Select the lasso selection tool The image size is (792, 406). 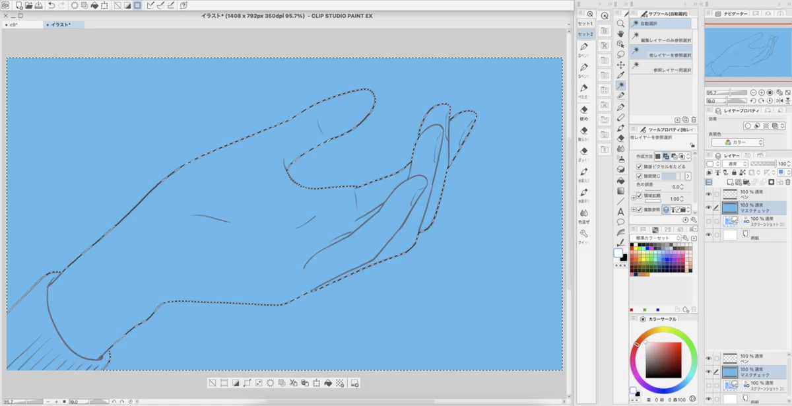coord(620,55)
